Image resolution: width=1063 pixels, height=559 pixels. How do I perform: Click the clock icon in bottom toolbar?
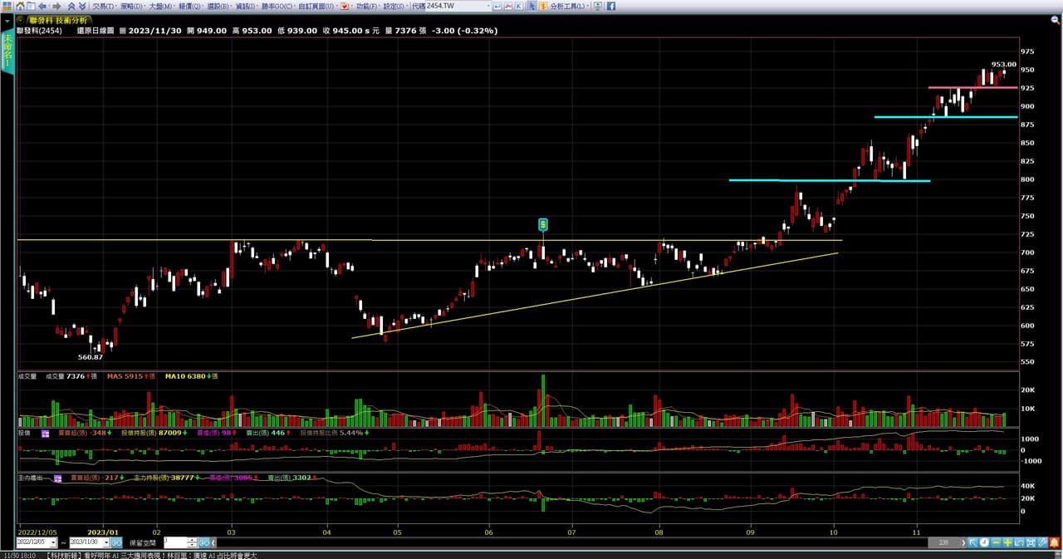click(983, 542)
